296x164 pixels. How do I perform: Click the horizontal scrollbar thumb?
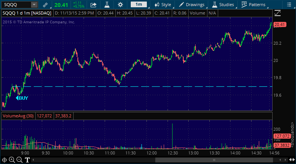(214, 160)
